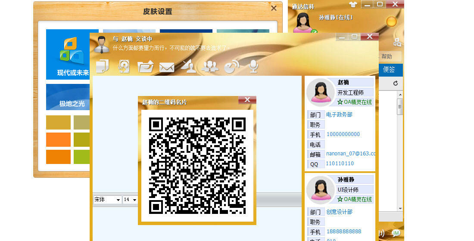
Task: Click the 电子政务部 department link
Action: coord(339,114)
